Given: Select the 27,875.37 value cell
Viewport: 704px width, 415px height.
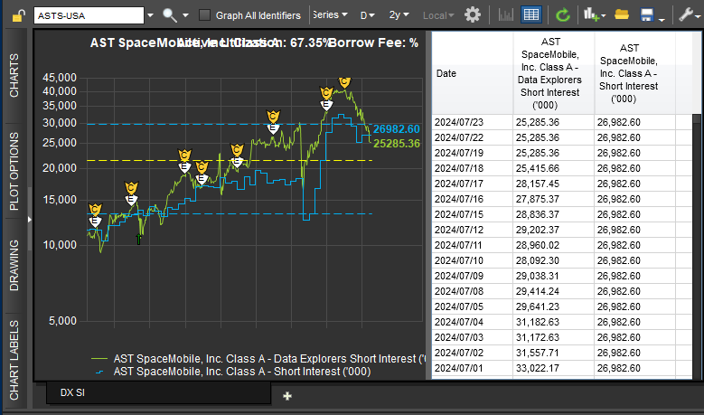Looking at the screenshot, I should point(554,199).
